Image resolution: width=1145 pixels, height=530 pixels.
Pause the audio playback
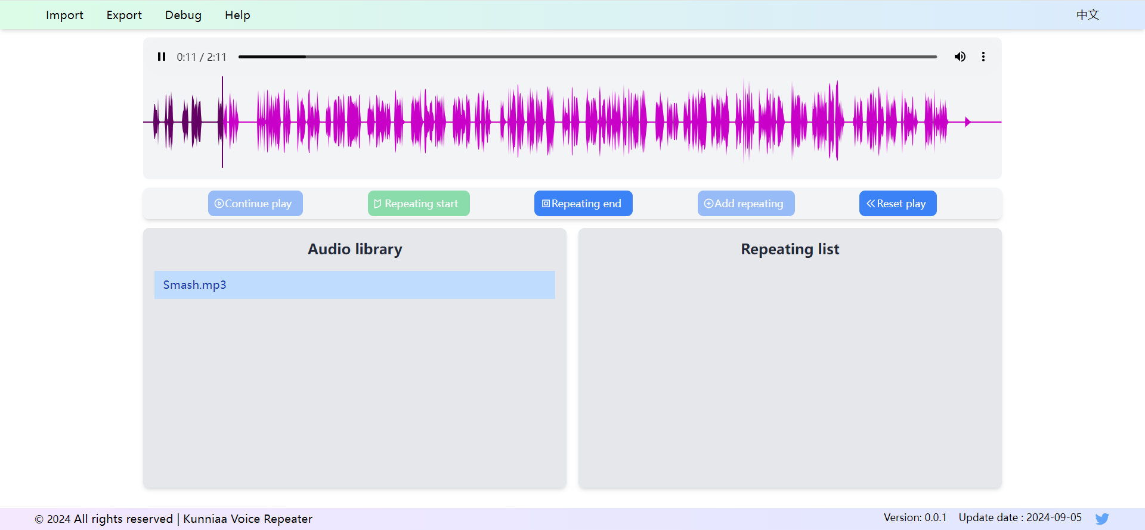pyautogui.click(x=162, y=57)
